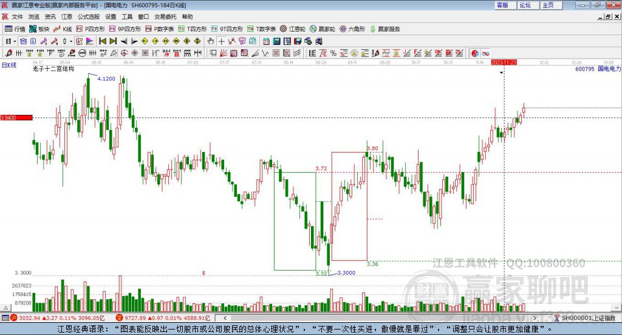Open the 文件 menu
The image size is (622, 335).
tap(18, 16)
